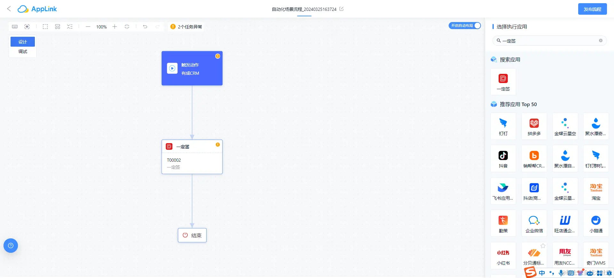Choose the 金蝶云星... app in third row
Viewport: 614px width, 278px height.
pos(565,191)
